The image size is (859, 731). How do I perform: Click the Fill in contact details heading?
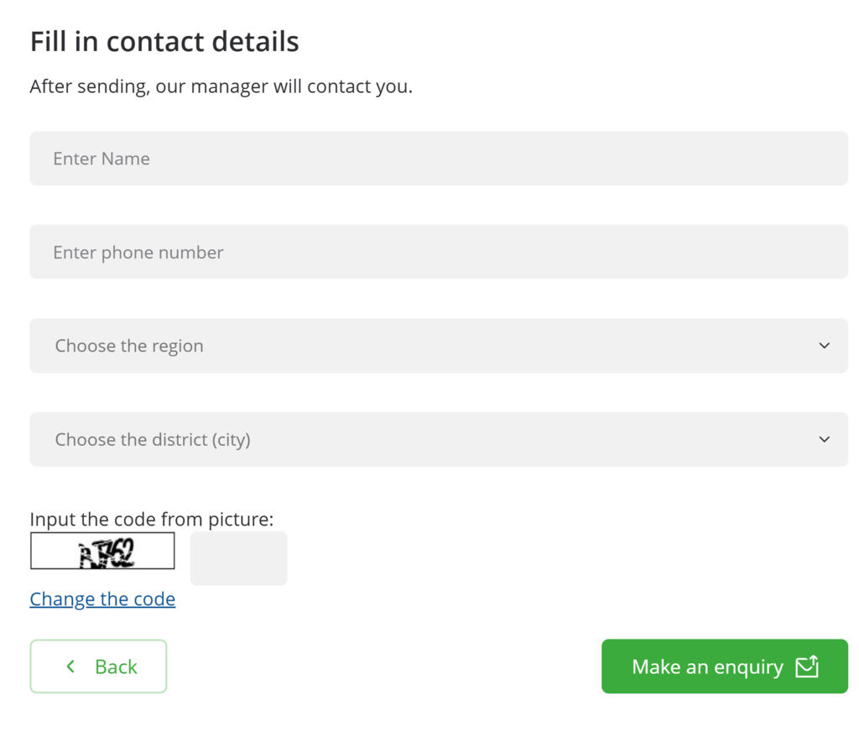pyautogui.click(x=164, y=42)
